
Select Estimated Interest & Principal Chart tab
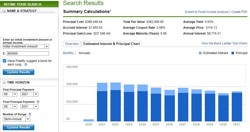111,44
